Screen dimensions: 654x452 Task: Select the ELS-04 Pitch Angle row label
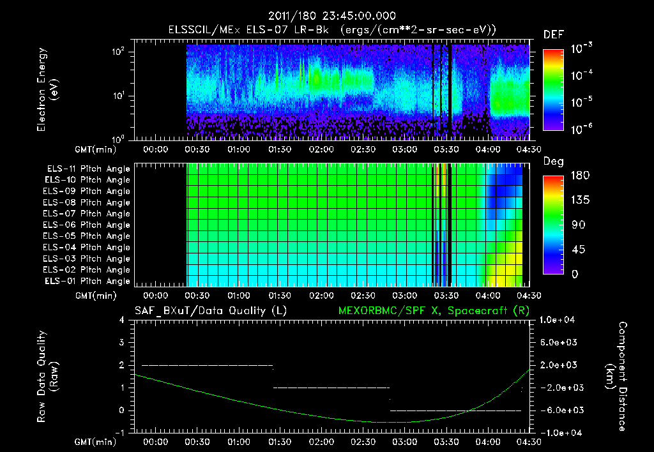86,247
